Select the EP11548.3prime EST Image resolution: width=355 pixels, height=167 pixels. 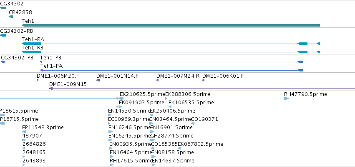pos(24,132)
